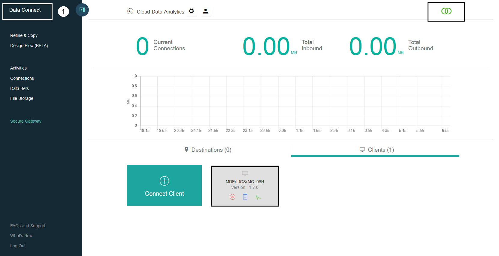Open client logs document icon
Viewport: 499px width, 256px height.
pos(245,197)
